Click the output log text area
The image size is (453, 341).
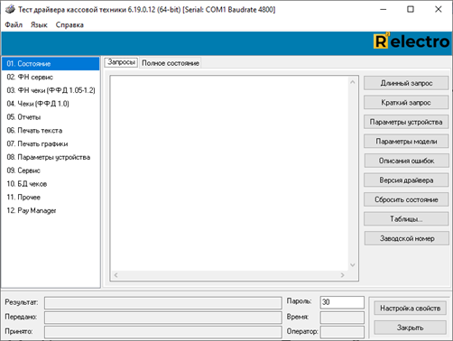click(229, 173)
